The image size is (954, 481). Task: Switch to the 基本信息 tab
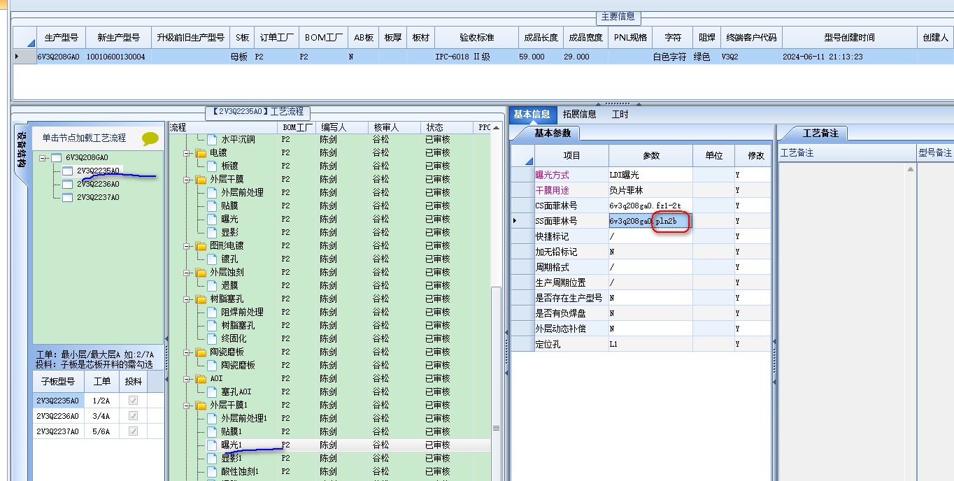tap(532, 114)
